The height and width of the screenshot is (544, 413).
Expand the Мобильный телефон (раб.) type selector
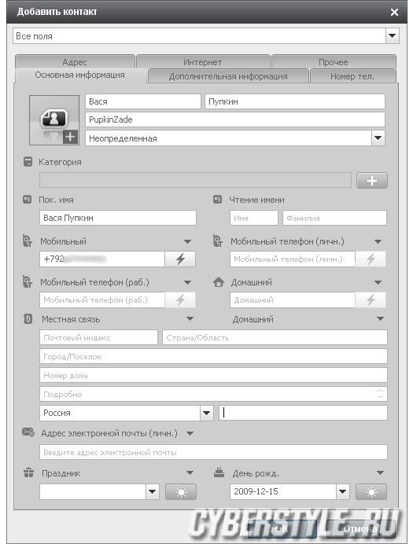pos(187,282)
